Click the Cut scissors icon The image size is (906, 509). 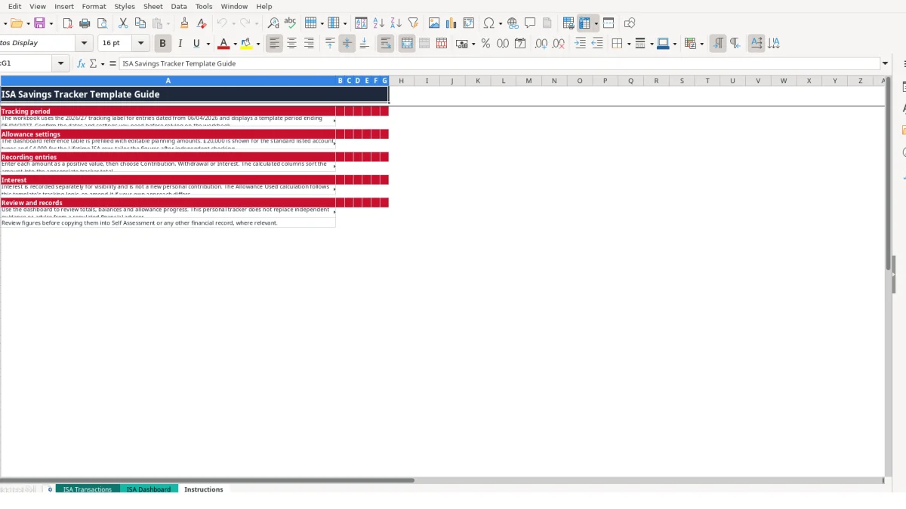click(x=123, y=23)
